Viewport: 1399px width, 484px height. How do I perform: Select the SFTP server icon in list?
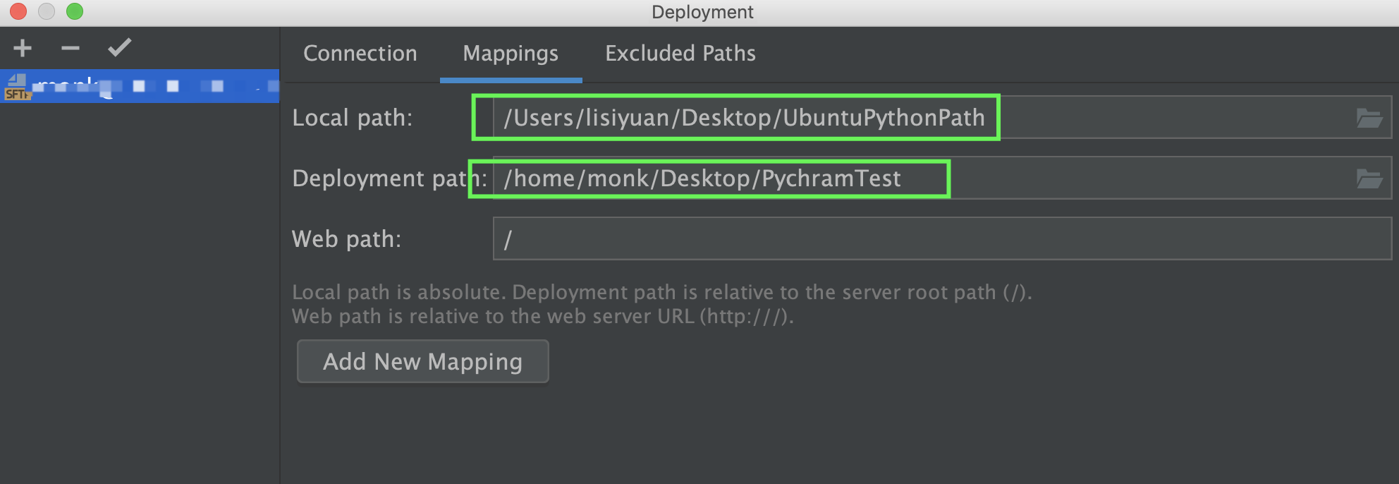[x=16, y=87]
